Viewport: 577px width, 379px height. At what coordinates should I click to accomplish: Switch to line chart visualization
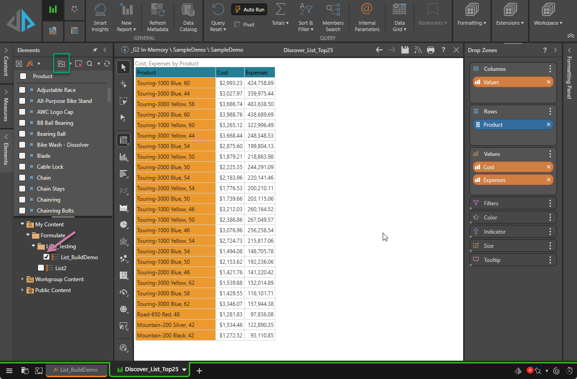pos(123,191)
